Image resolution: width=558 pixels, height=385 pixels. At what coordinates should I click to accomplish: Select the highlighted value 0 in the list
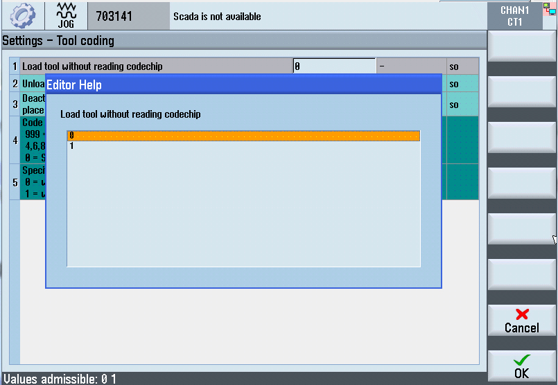click(243, 136)
